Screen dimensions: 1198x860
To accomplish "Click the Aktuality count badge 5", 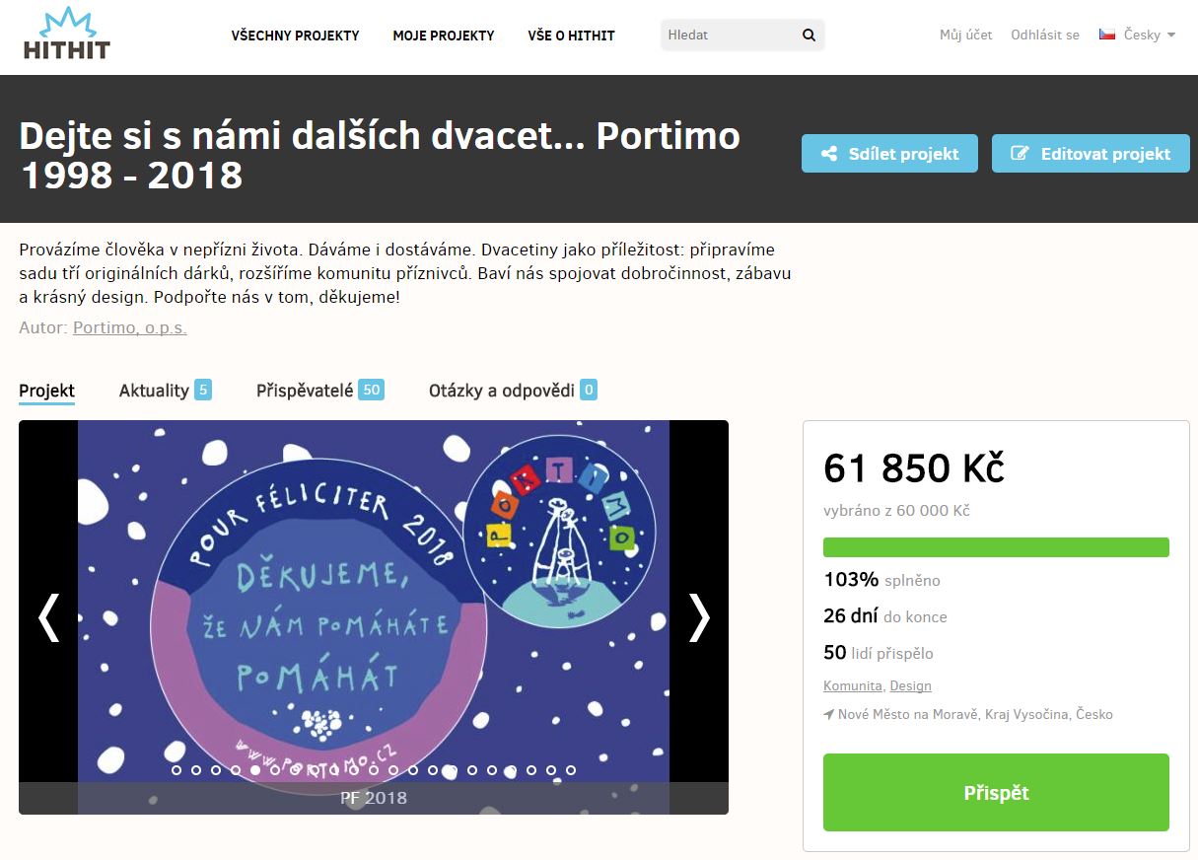I will click(x=203, y=390).
